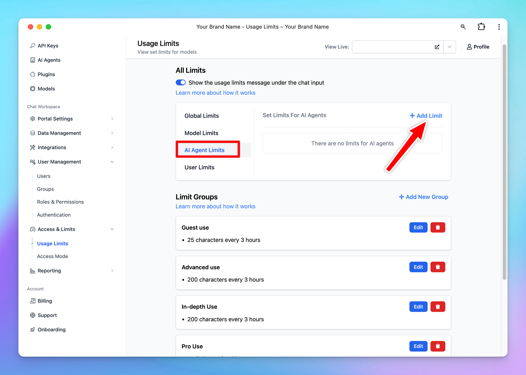
Task: Expand the Reporting menu
Action: point(112,271)
